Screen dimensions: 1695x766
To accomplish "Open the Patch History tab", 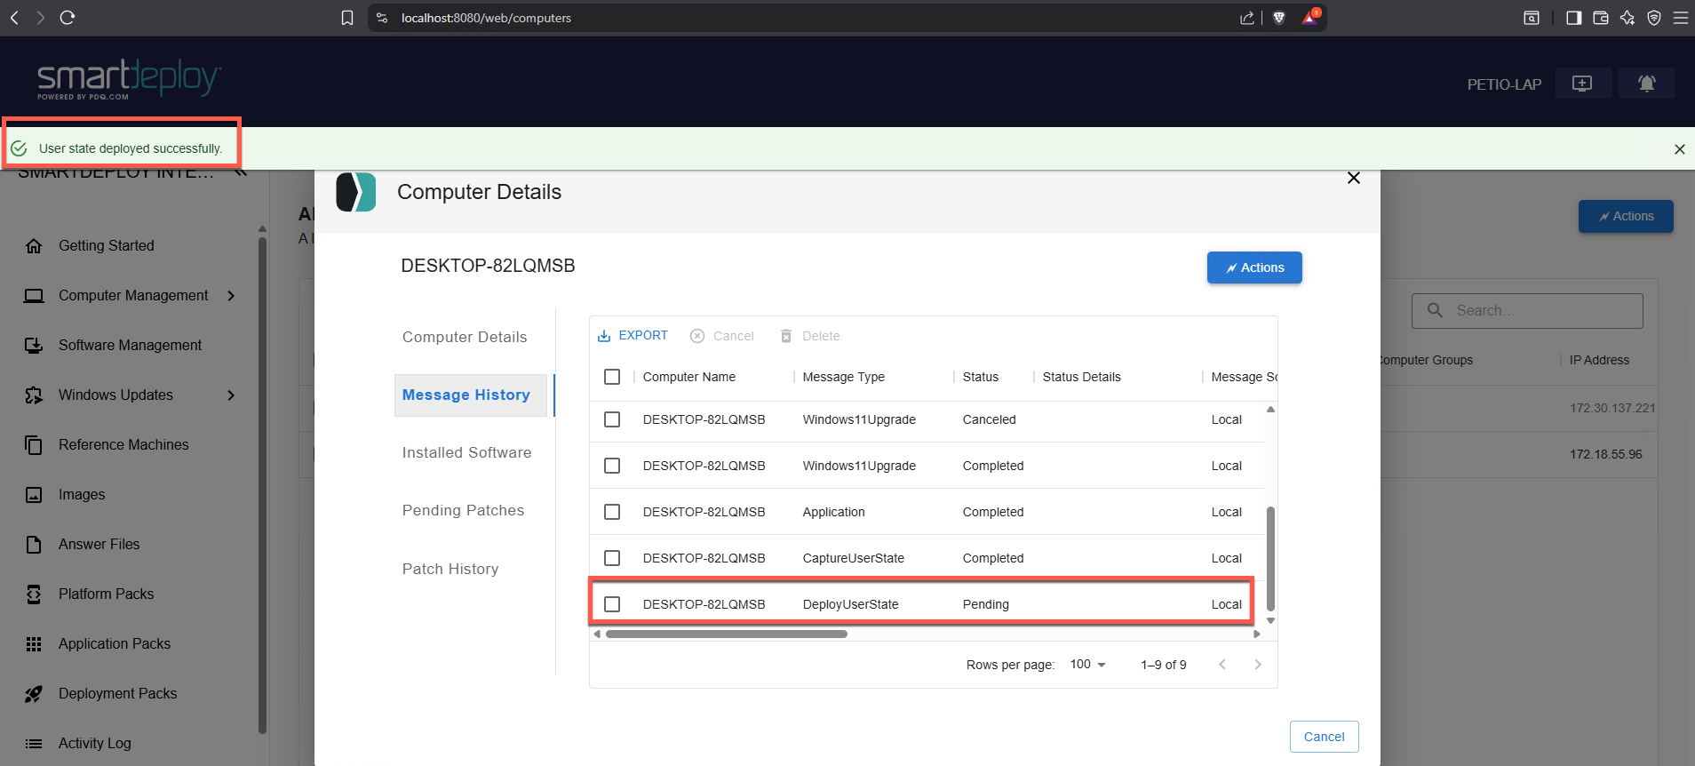I will point(450,569).
